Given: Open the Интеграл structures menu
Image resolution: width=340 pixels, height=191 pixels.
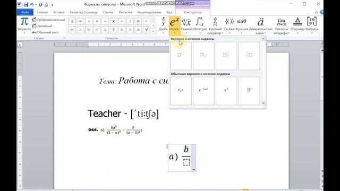Looking at the screenshot, I should [200, 25].
